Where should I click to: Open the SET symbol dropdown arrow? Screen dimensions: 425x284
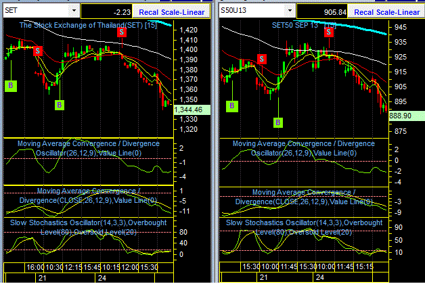(x=74, y=11)
